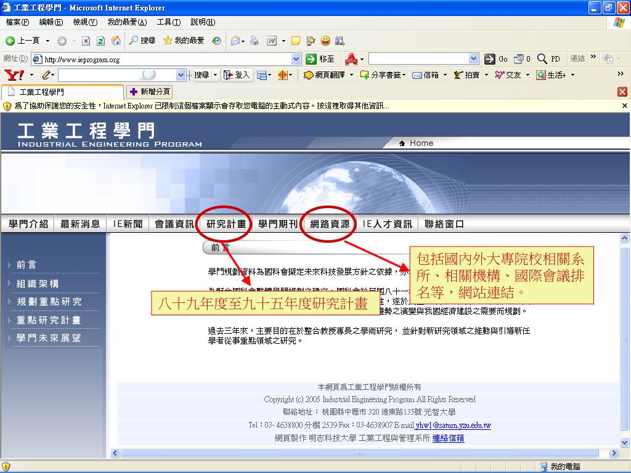Open the 交友 friends button

[508, 75]
